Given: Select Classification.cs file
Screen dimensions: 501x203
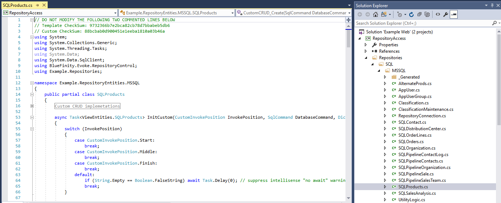Looking at the screenshot, I should [414, 103].
